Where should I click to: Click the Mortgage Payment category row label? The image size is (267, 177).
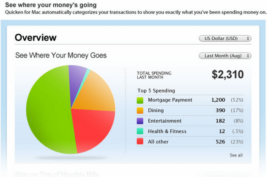click(170, 100)
